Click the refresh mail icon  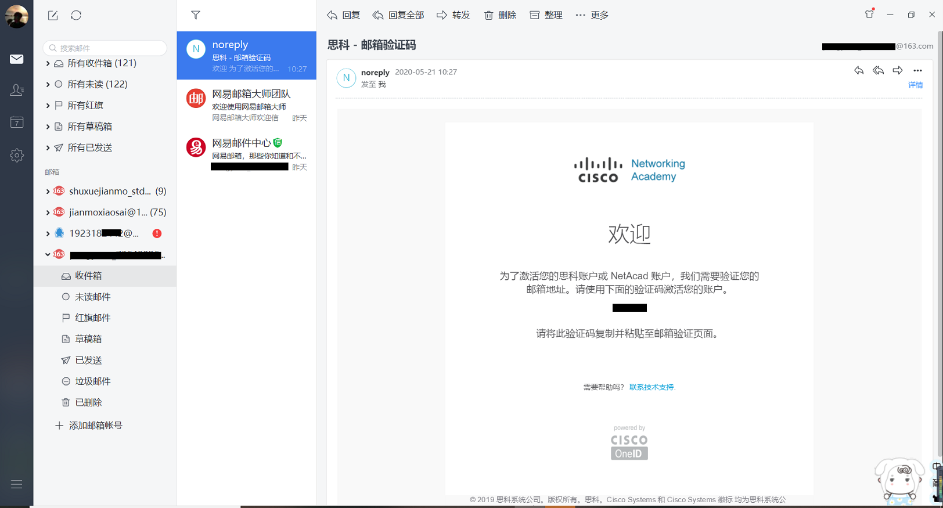click(x=76, y=16)
